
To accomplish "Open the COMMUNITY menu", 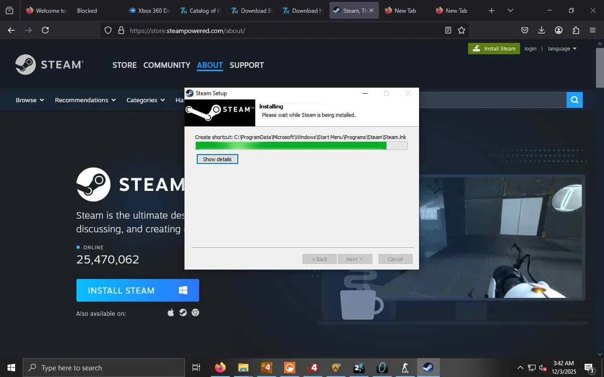I will tap(167, 65).
